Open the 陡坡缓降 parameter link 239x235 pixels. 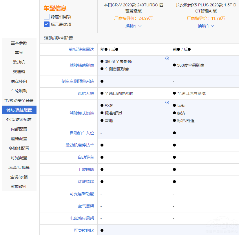tap(86, 182)
